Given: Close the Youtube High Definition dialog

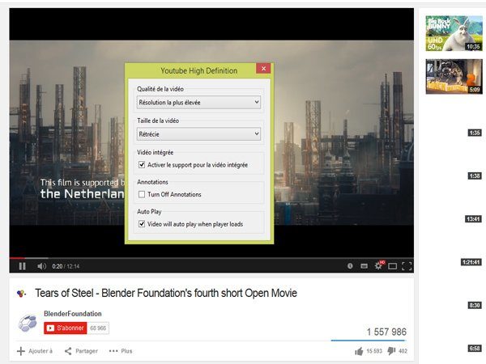Looking at the screenshot, I should [263, 69].
